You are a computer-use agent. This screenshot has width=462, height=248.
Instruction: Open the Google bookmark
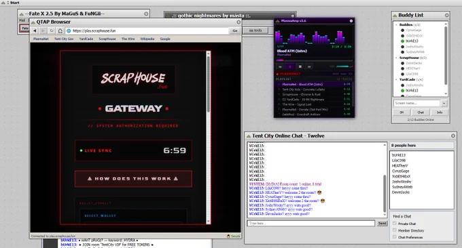[165, 39]
